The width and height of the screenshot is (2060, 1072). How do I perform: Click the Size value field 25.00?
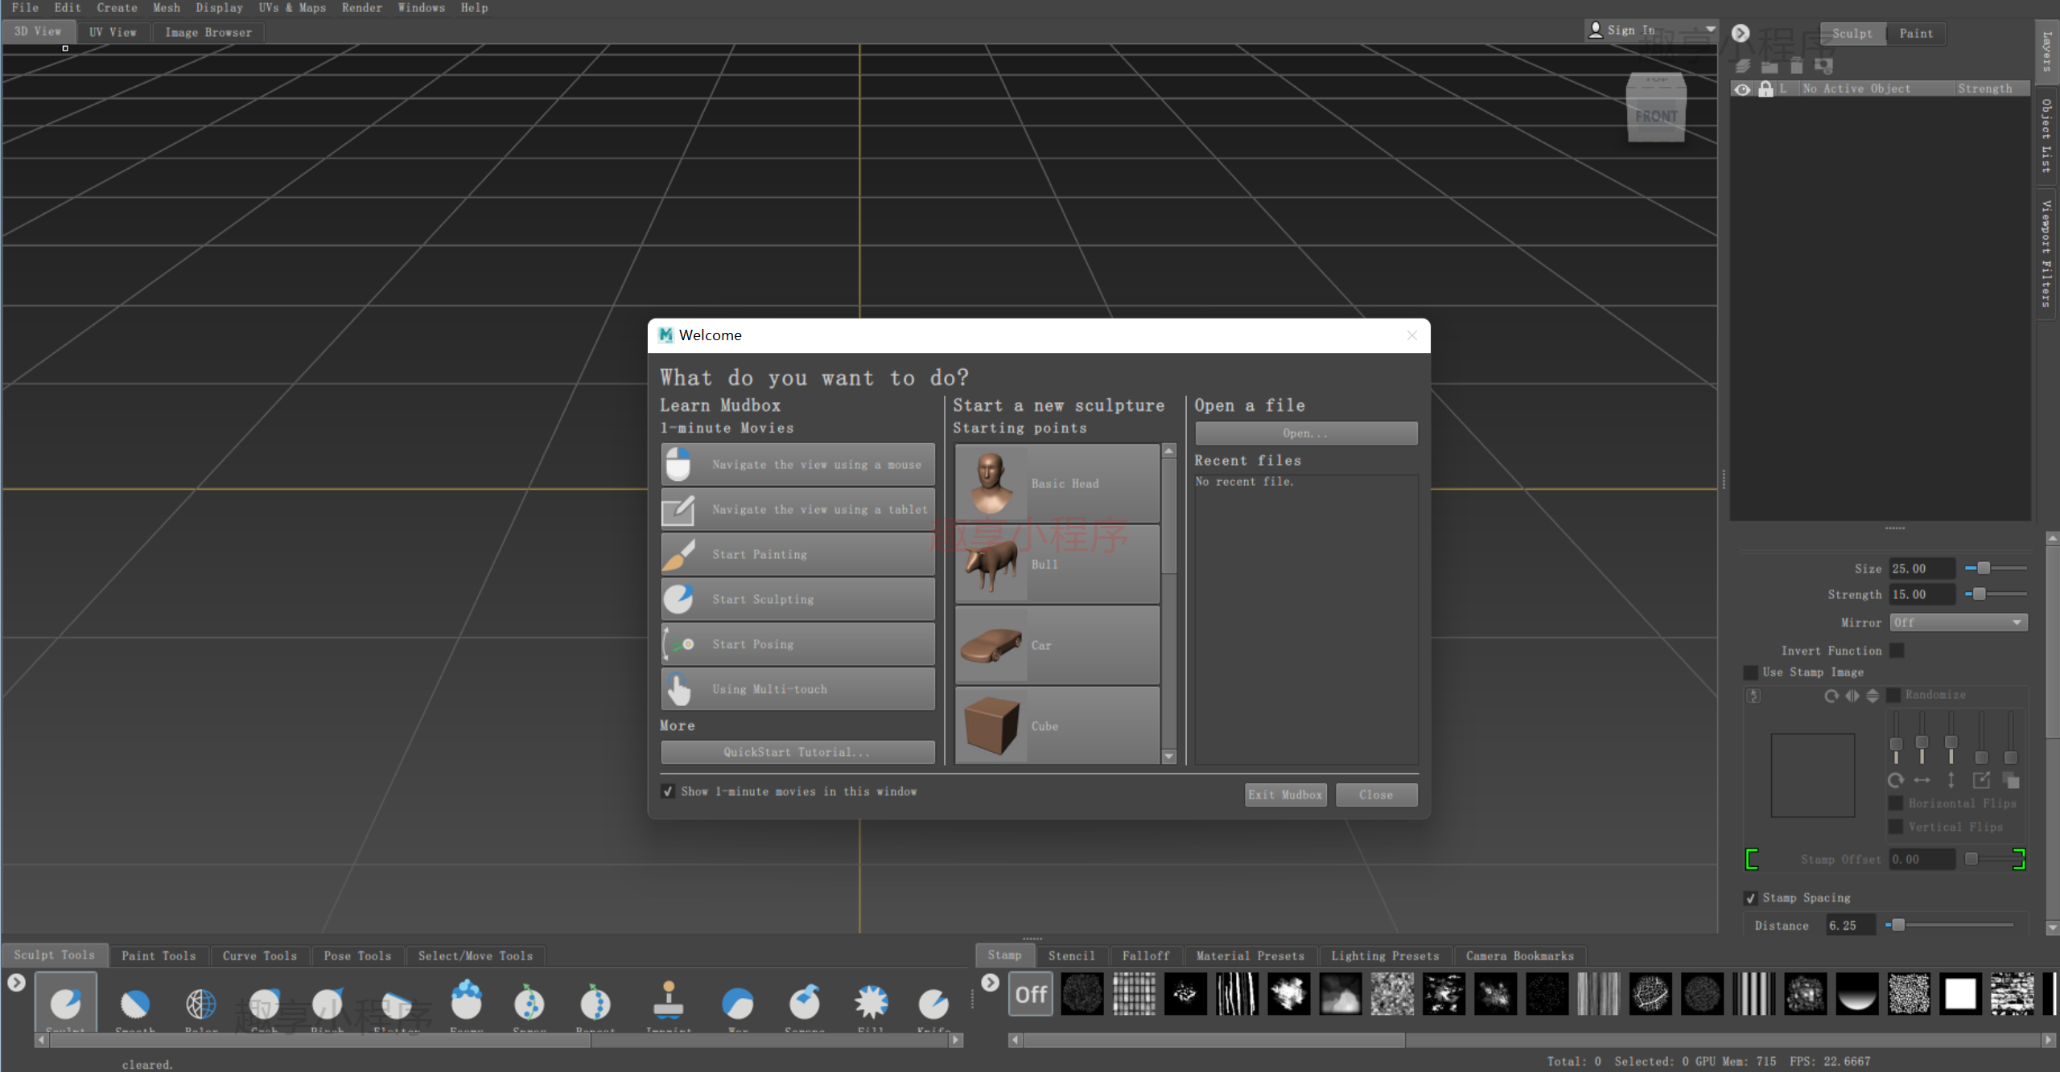click(x=1922, y=569)
